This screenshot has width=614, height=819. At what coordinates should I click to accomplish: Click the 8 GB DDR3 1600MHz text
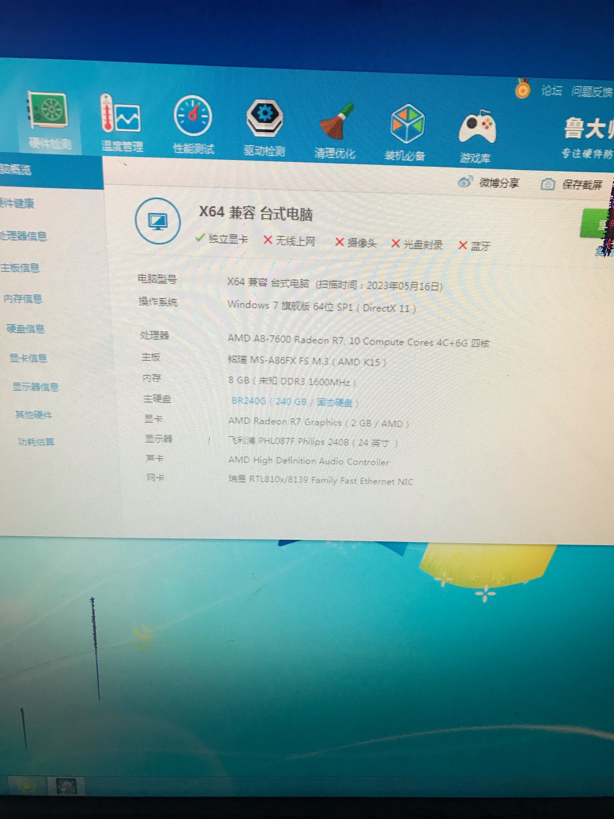click(292, 381)
